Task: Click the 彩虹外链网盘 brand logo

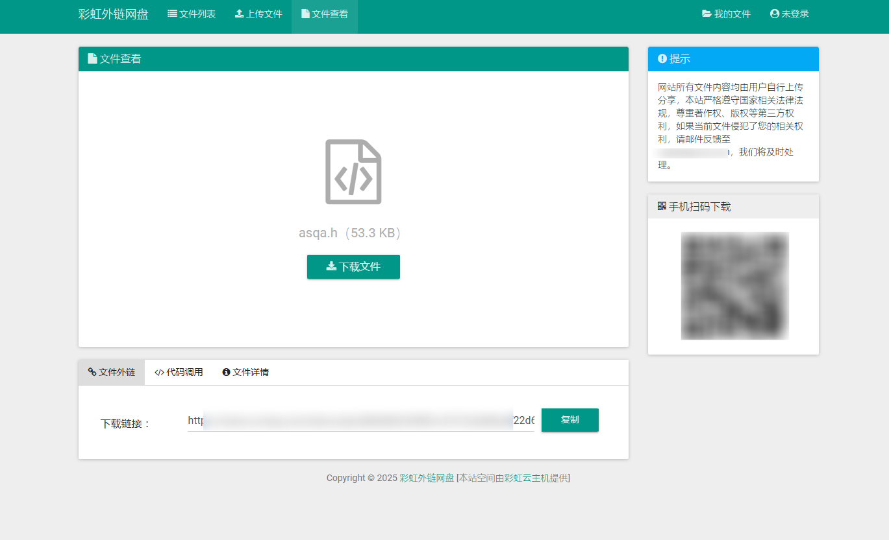Action: click(113, 14)
